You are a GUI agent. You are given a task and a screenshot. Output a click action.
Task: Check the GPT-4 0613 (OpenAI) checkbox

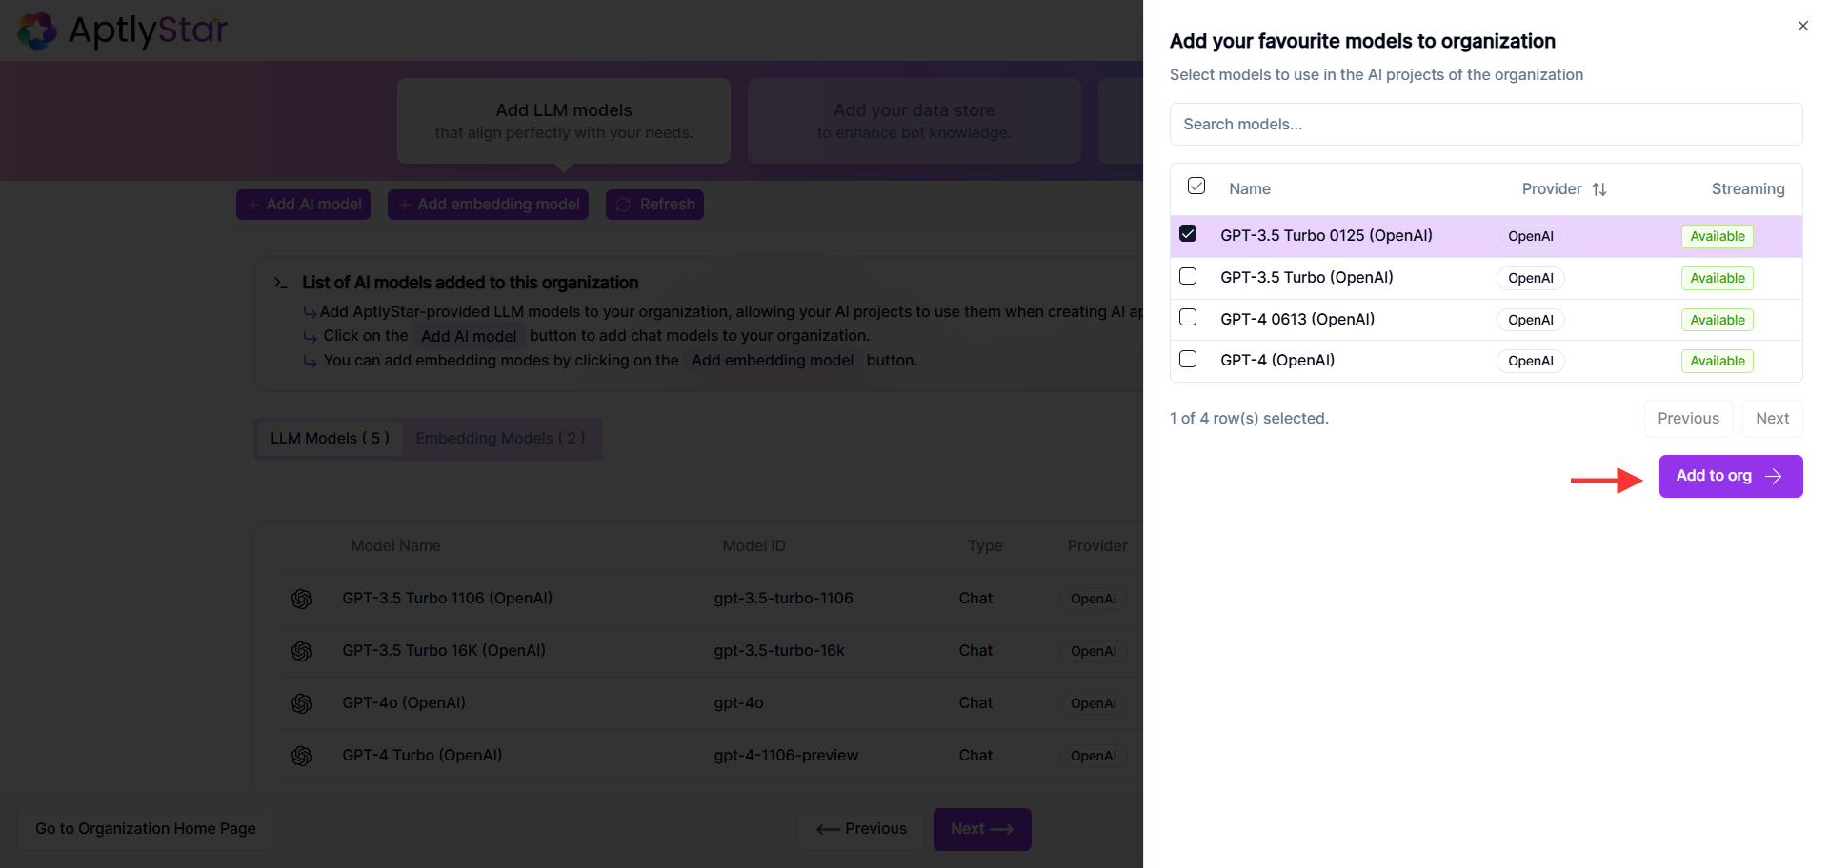[x=1188, y=318]
